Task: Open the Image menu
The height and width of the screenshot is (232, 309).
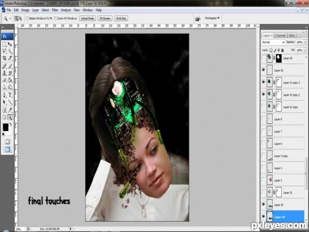Action: [25, 10]
